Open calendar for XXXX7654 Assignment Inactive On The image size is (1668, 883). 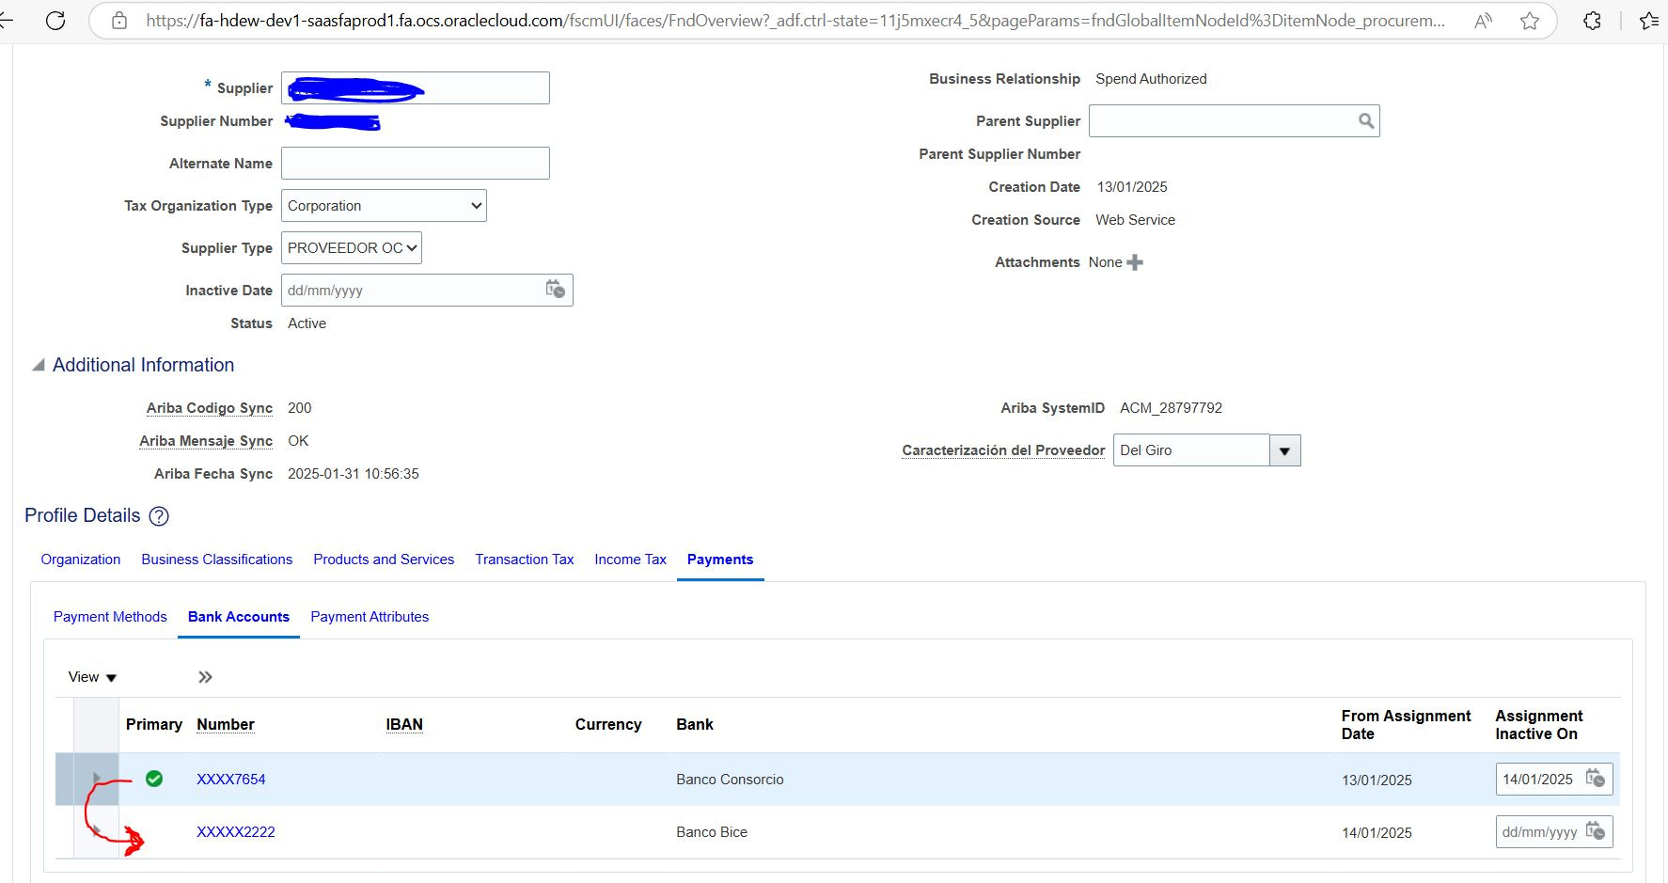[1596, 779]
